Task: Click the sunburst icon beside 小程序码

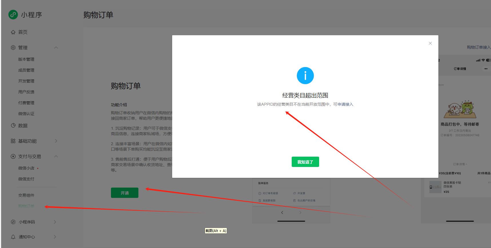Action: pyautogui.click(x=13, y=222)
